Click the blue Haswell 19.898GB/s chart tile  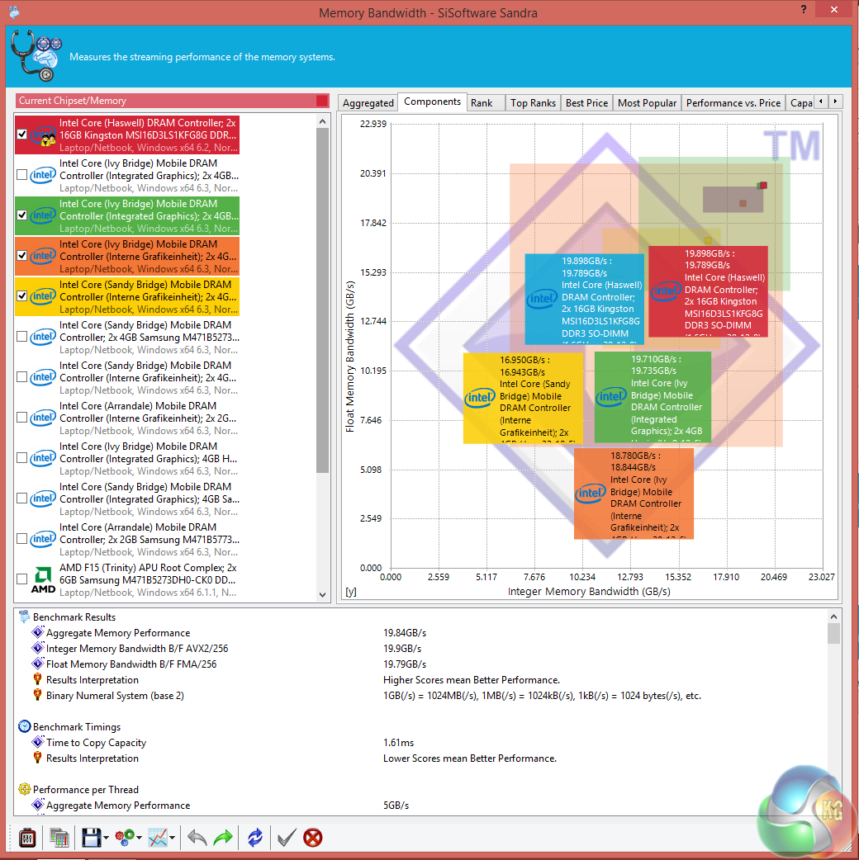(x=585, y=299)
